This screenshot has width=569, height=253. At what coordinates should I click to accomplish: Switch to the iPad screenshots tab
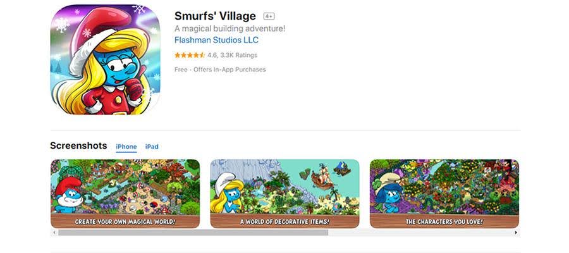(152, 147)
